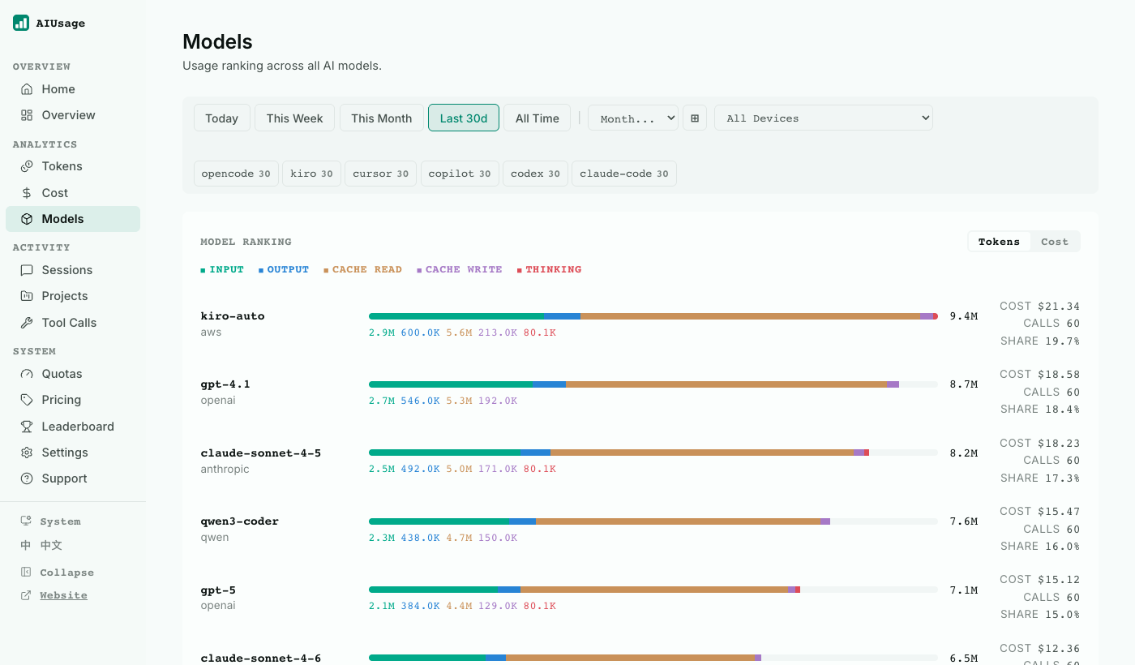Screen dimensions: 1135x665
Task: Switch ranking to the Cost tab
Action: pos(1055,242)
